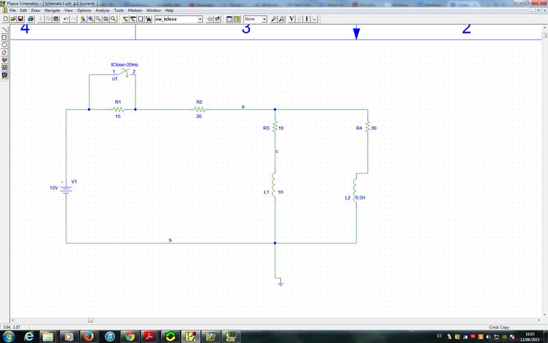The height and width of the screenshot is (343, 548).
Task: Open the Analysis menu
Action: (102, 11)
